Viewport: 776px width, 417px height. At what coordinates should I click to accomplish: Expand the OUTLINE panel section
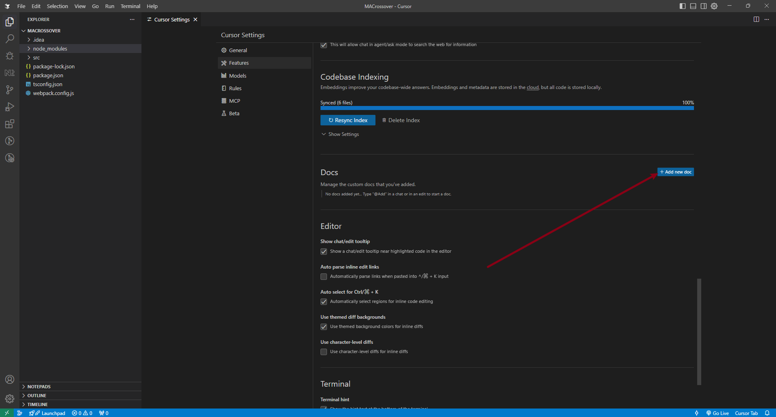[37, 396]
